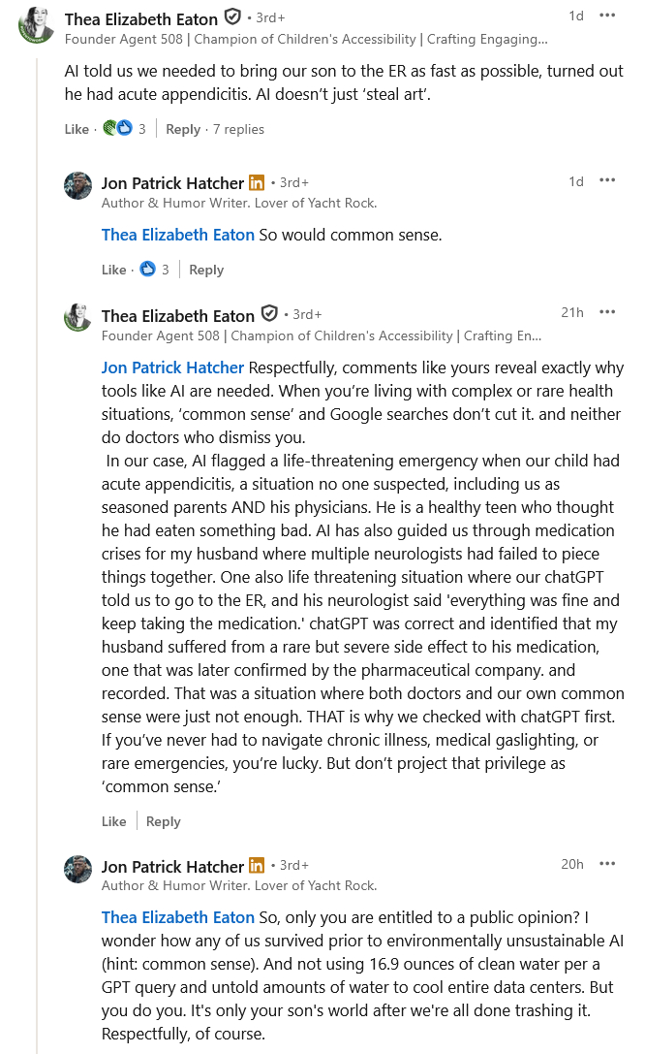645x1054 pixels.
Task: Expand the 7 replies thread
Action: click(238, 129)
